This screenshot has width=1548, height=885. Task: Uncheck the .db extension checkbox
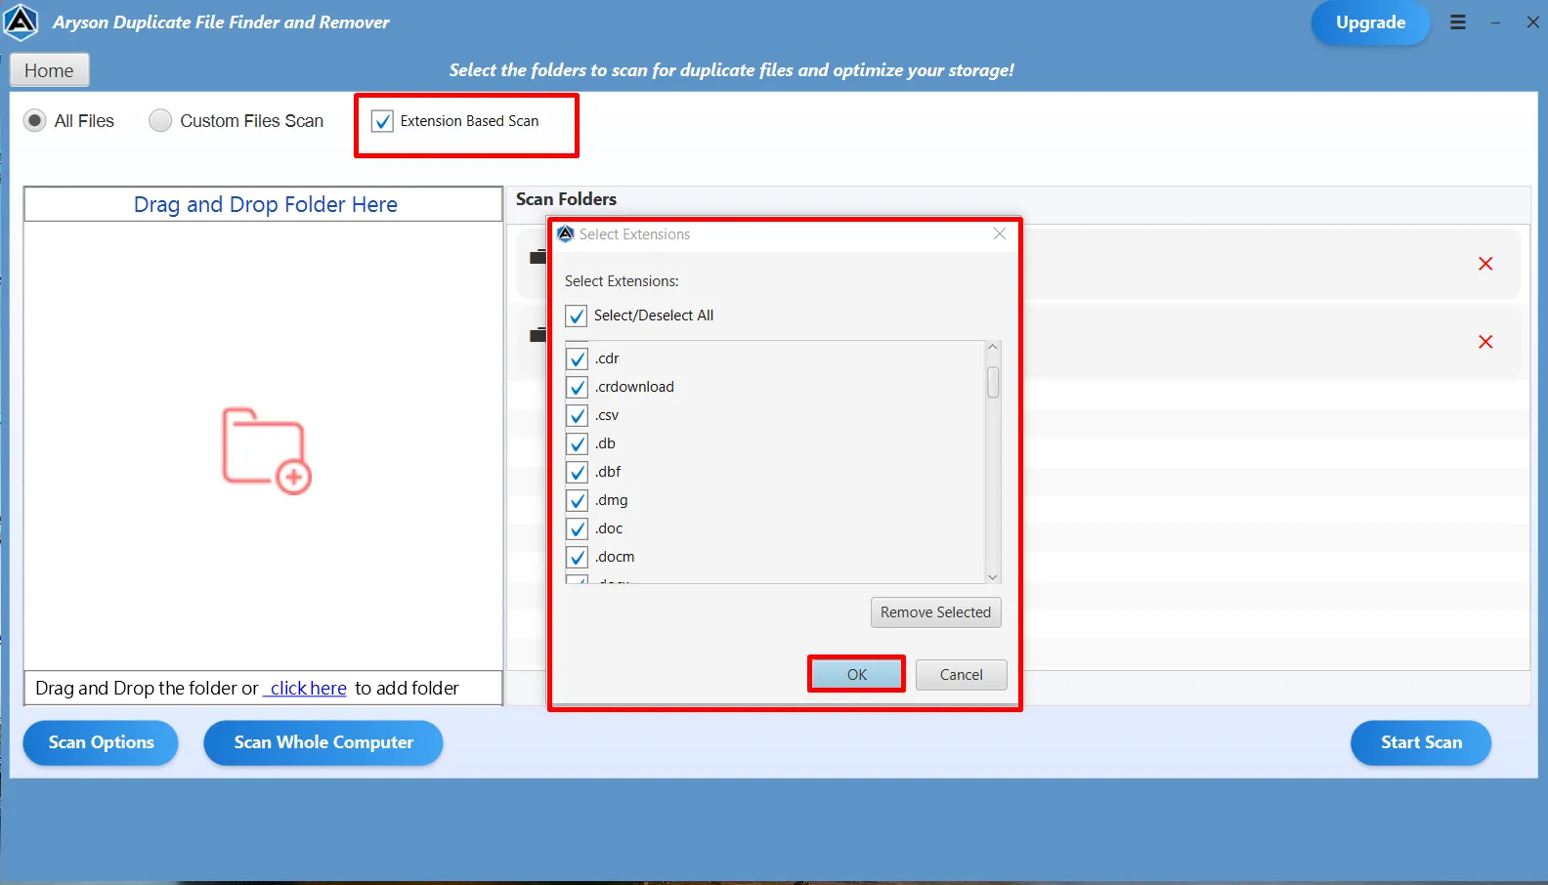[x=578, y=443]
